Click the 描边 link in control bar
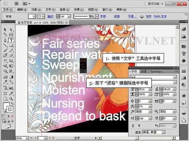The height and width of the screenshot is (141, 189). point(50,17)
